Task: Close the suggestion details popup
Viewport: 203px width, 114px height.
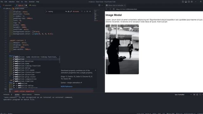Action: [x=95, y=70]
